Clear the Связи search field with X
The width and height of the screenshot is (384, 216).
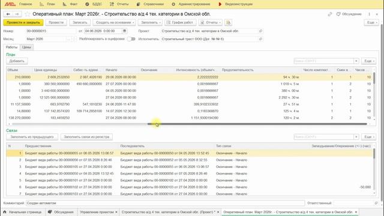pyautogui.click(x=356, y=137)
